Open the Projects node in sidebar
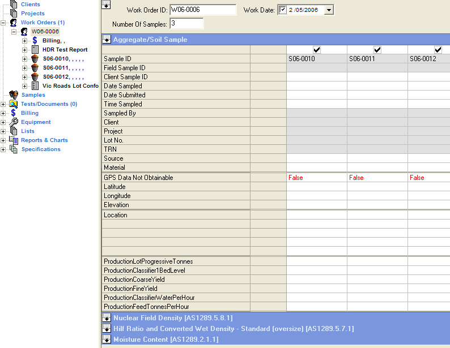 pos(33,14)
